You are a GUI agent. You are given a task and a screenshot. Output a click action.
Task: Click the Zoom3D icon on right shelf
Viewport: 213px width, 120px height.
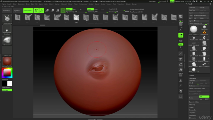pos(181,64)
